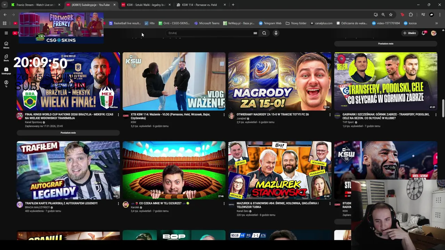Bookmark this page with star icon
Viewport: 445px width, 250px height.
point(391,15)
